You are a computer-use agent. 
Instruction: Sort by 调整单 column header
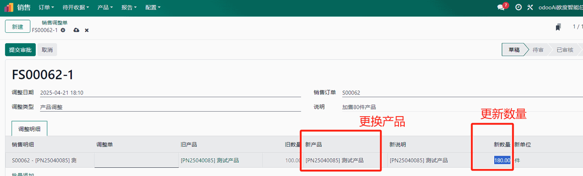105,144
